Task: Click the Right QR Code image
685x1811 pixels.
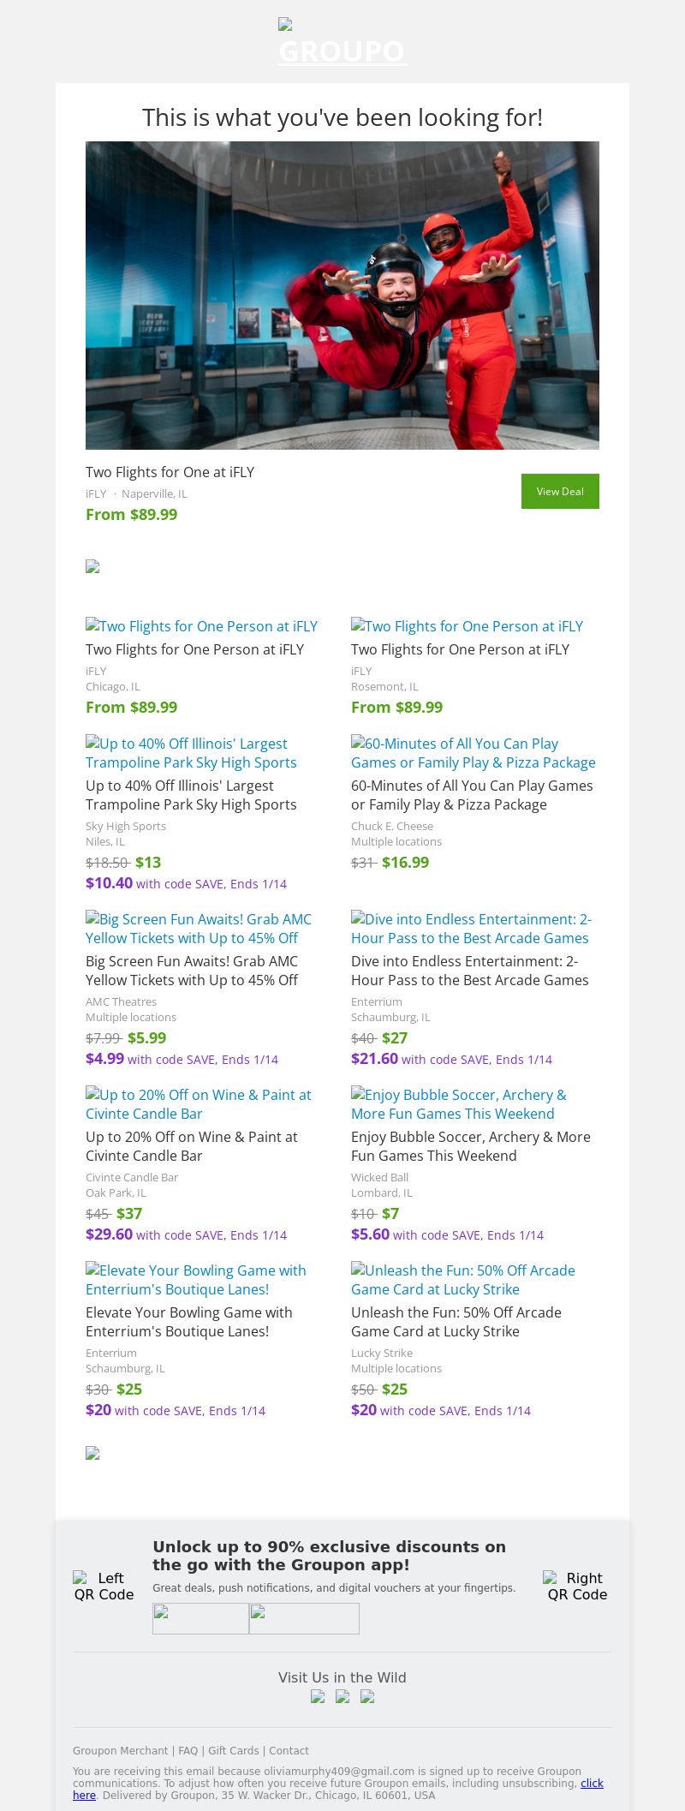Action: (577, 1586)
